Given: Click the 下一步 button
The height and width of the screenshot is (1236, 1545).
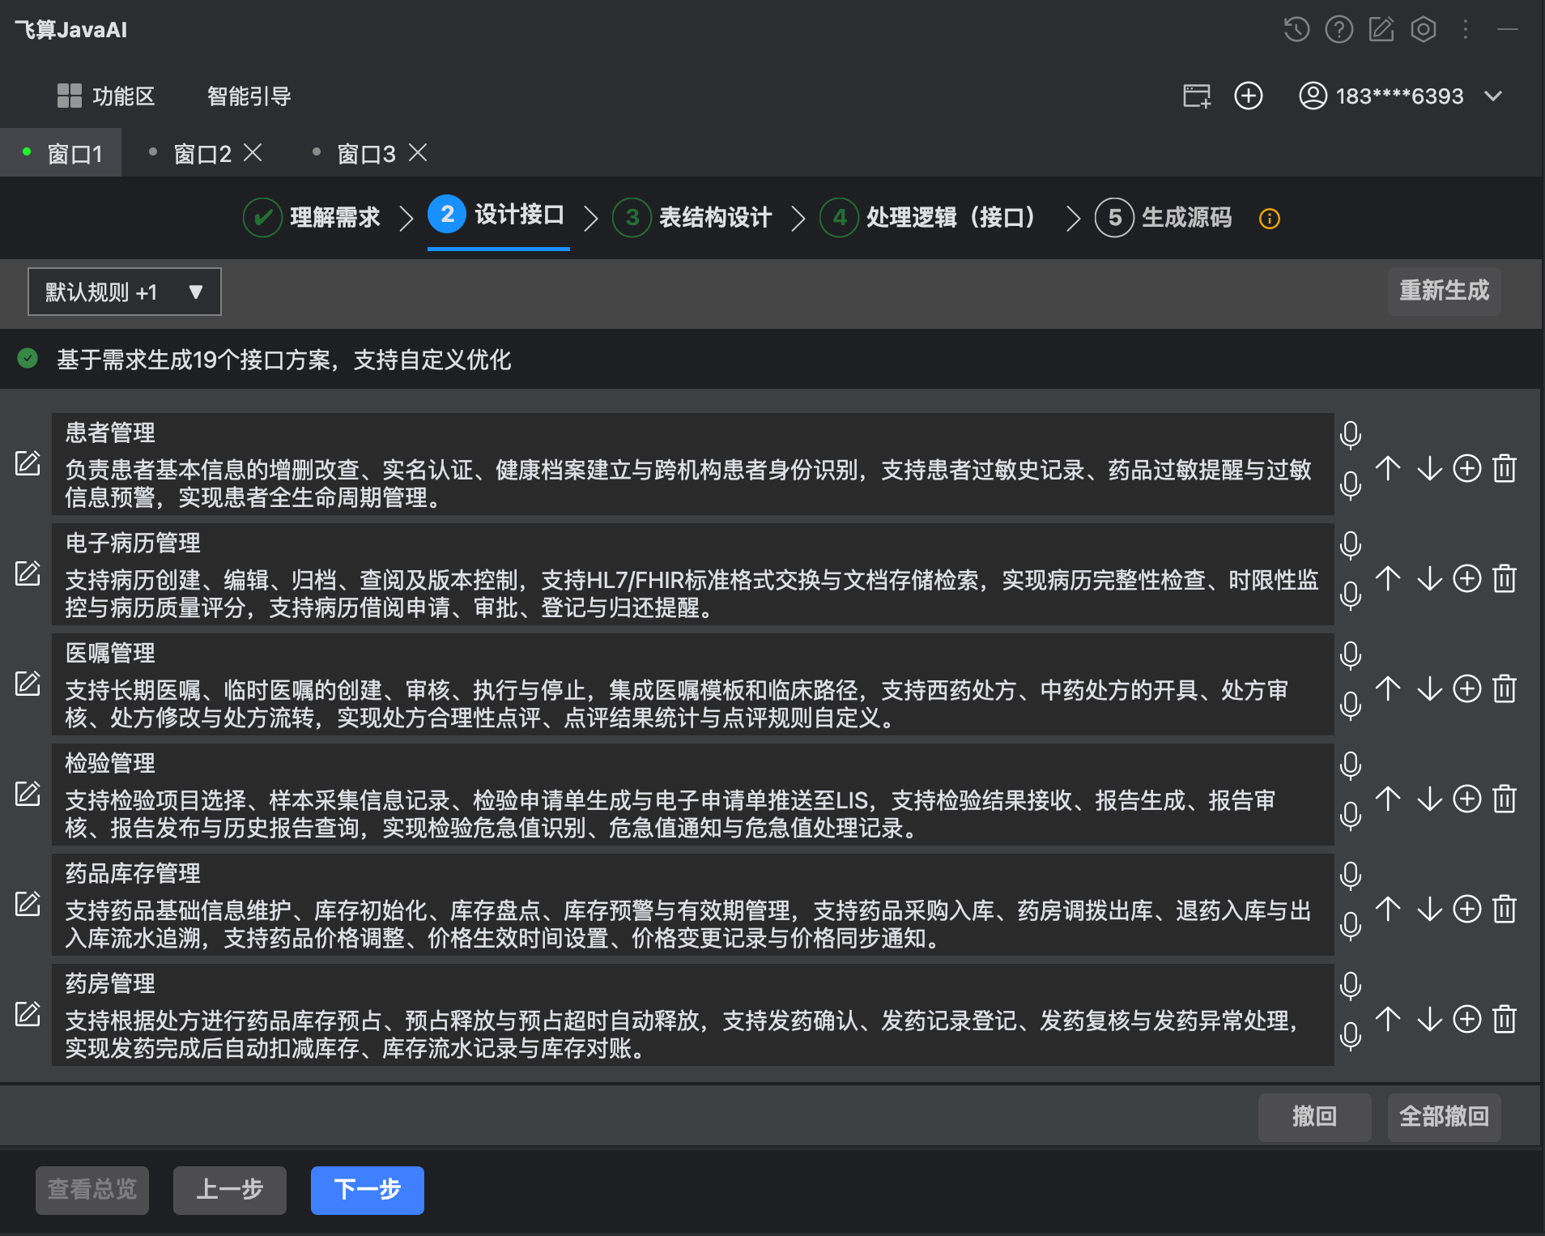Looking at the screenshot, I should point(368,1190).
